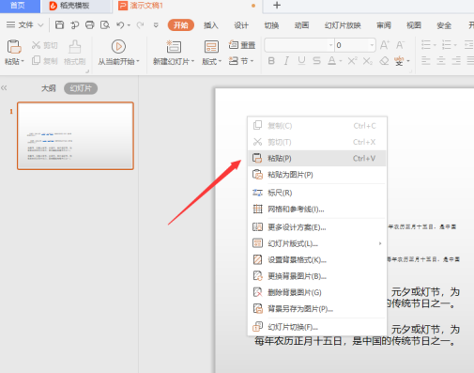Click the Save icon in quick access toolbar
Viewport: 474px width, 373px height.
pos(59,25)
